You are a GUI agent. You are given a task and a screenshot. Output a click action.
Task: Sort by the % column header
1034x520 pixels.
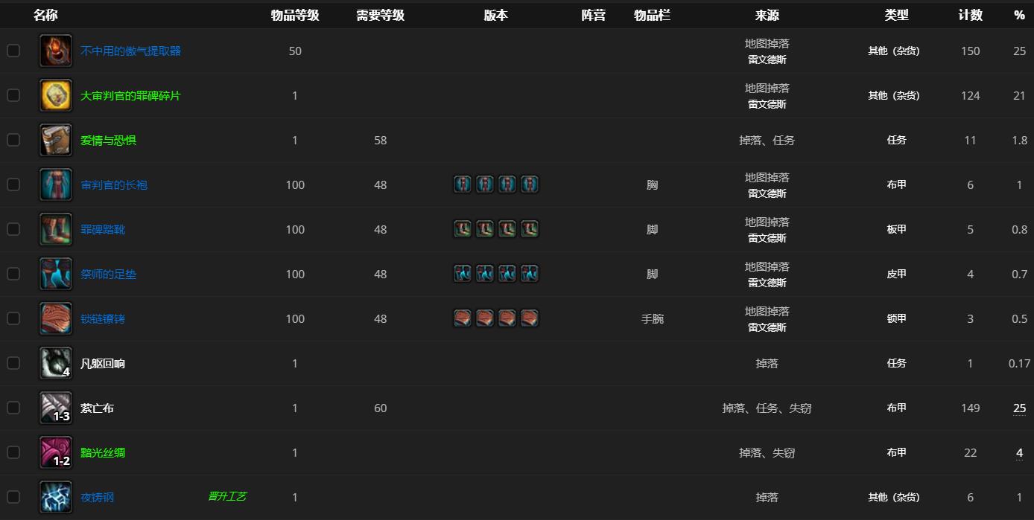point(1019,15)
